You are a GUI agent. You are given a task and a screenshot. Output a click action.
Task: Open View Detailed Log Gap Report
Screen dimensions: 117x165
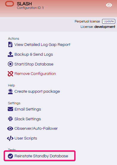[x=42, y=45]
